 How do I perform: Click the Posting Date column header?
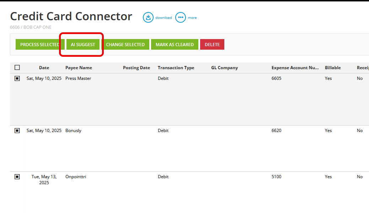(x=137, y=67)
